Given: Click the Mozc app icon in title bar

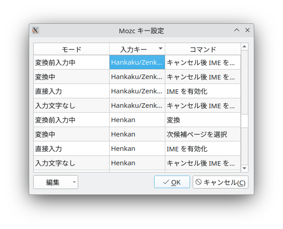Looking at the screenshot, I should point(35,31).
